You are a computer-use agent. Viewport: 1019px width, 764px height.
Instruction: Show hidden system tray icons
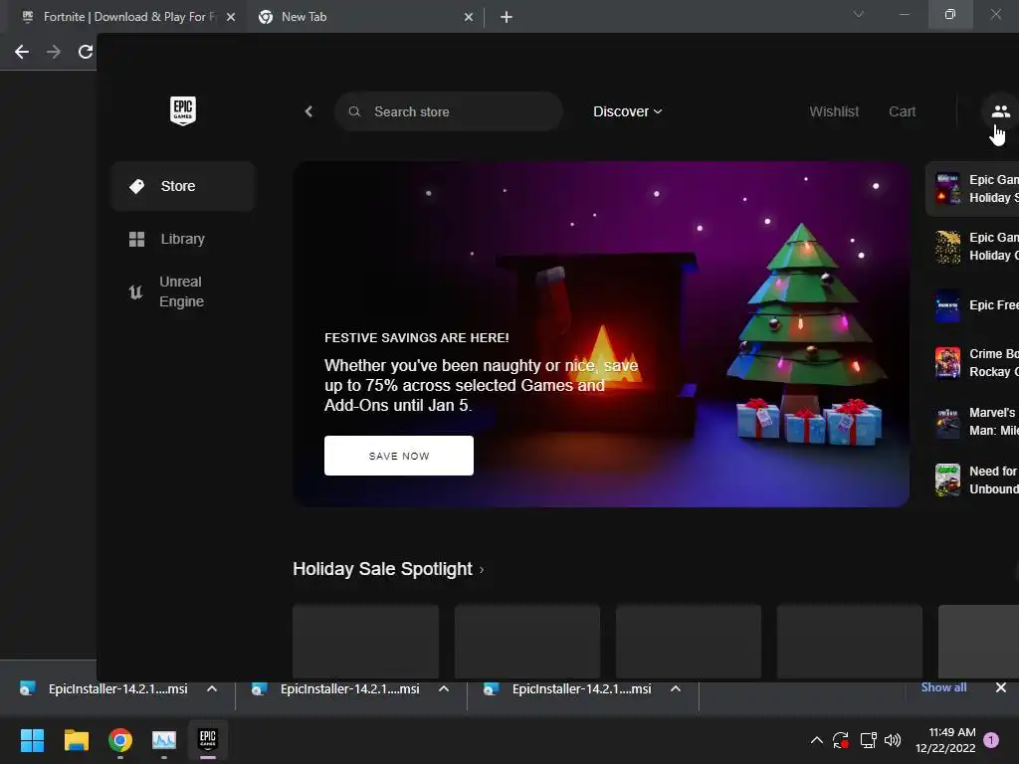pyautogui.click(x=817, y=740)
